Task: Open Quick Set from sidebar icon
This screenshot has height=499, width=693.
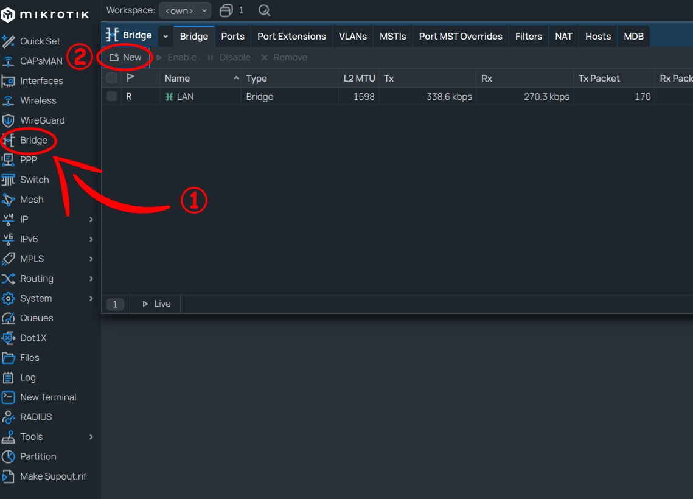Action: pos(8,41)
